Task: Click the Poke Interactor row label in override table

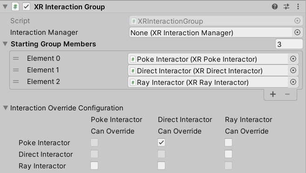Action: pyautogui.click(x=44, y=143)
